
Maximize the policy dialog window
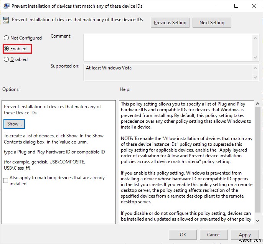click(236, 6)
